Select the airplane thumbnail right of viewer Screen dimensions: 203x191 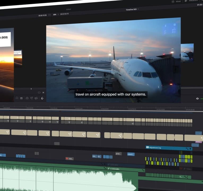click(187, 53)
